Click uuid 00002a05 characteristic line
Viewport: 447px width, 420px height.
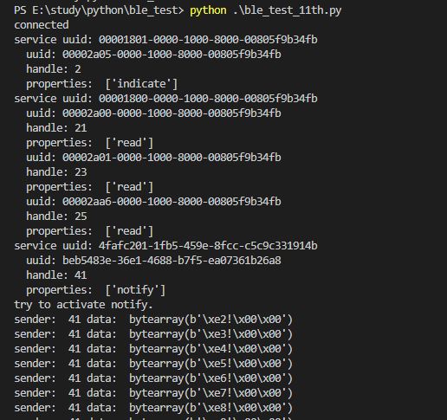pos(153,55)
